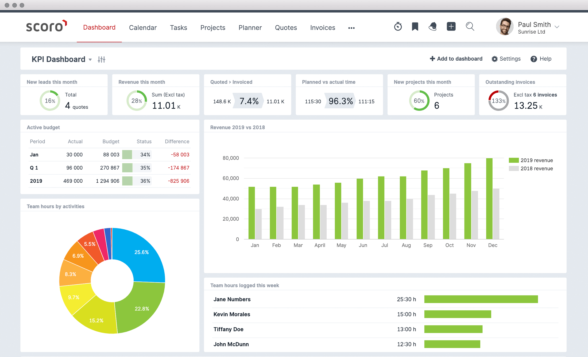Expand the KPI Dashboard name dropdown

pyautogui.click(x=90, y=60)
